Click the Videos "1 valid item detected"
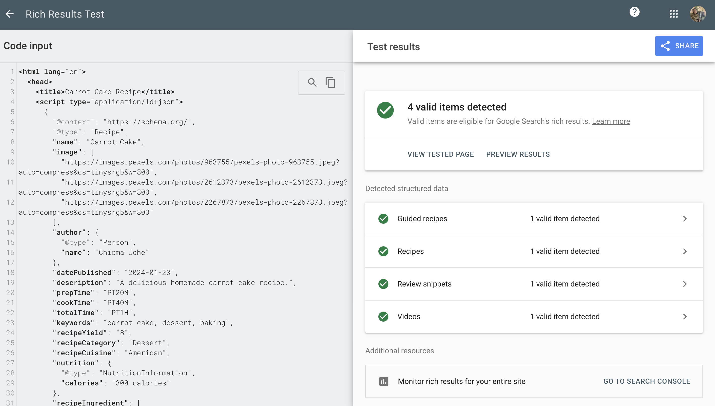The height and width of the screenshot is (406, 715). (565, 317)
